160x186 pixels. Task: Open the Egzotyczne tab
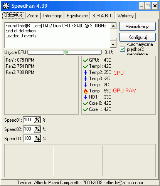pyautogui.click(x=77, y=16)
